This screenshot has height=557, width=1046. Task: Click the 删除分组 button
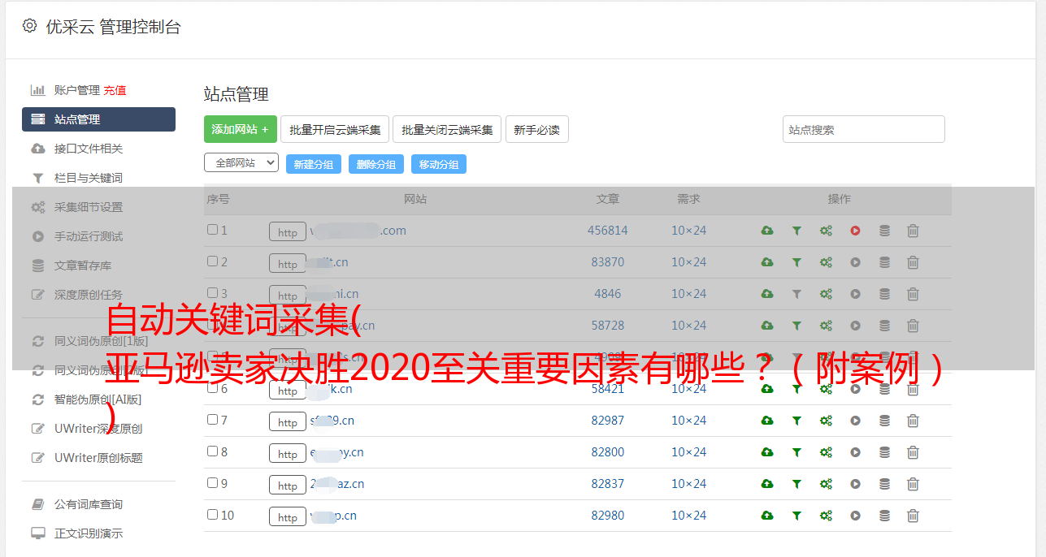376,164
